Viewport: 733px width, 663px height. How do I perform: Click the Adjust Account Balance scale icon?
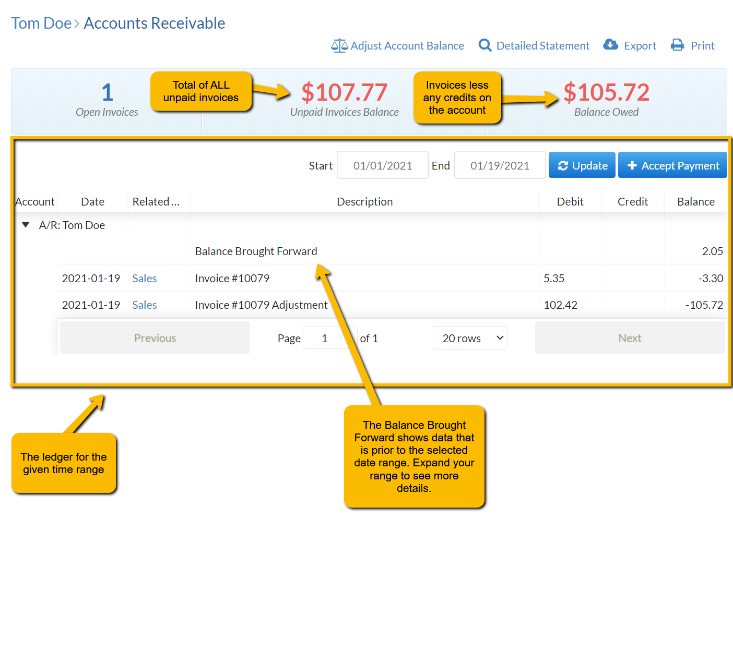pyautogui.click(x=339, y=46)
